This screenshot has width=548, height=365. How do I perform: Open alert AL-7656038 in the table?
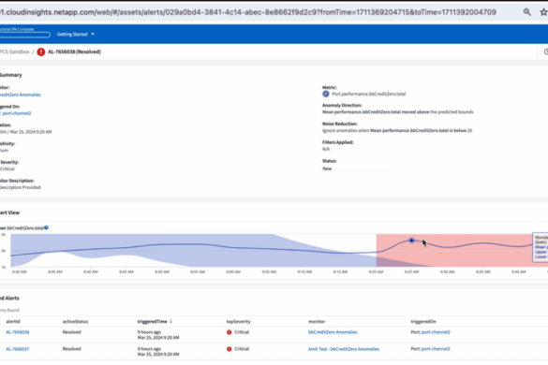tap(18, 332)
